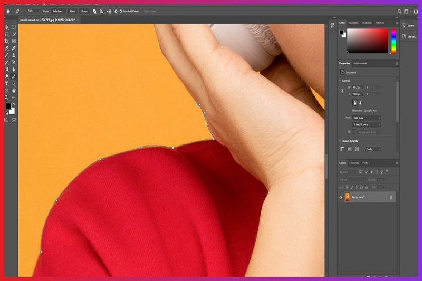Click the hue spectrum slider
Image resolution: width=422 pixels, height=281 pixels.
tap(394, 41)
